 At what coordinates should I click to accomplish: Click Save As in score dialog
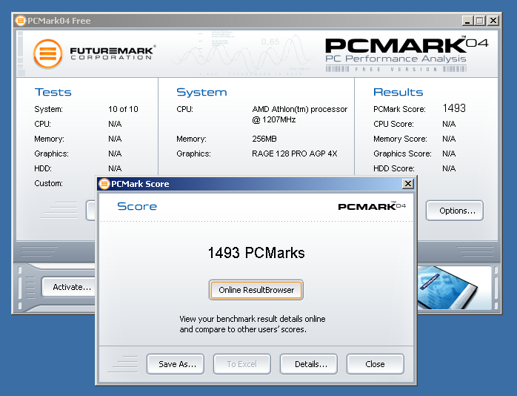[176, 364]
